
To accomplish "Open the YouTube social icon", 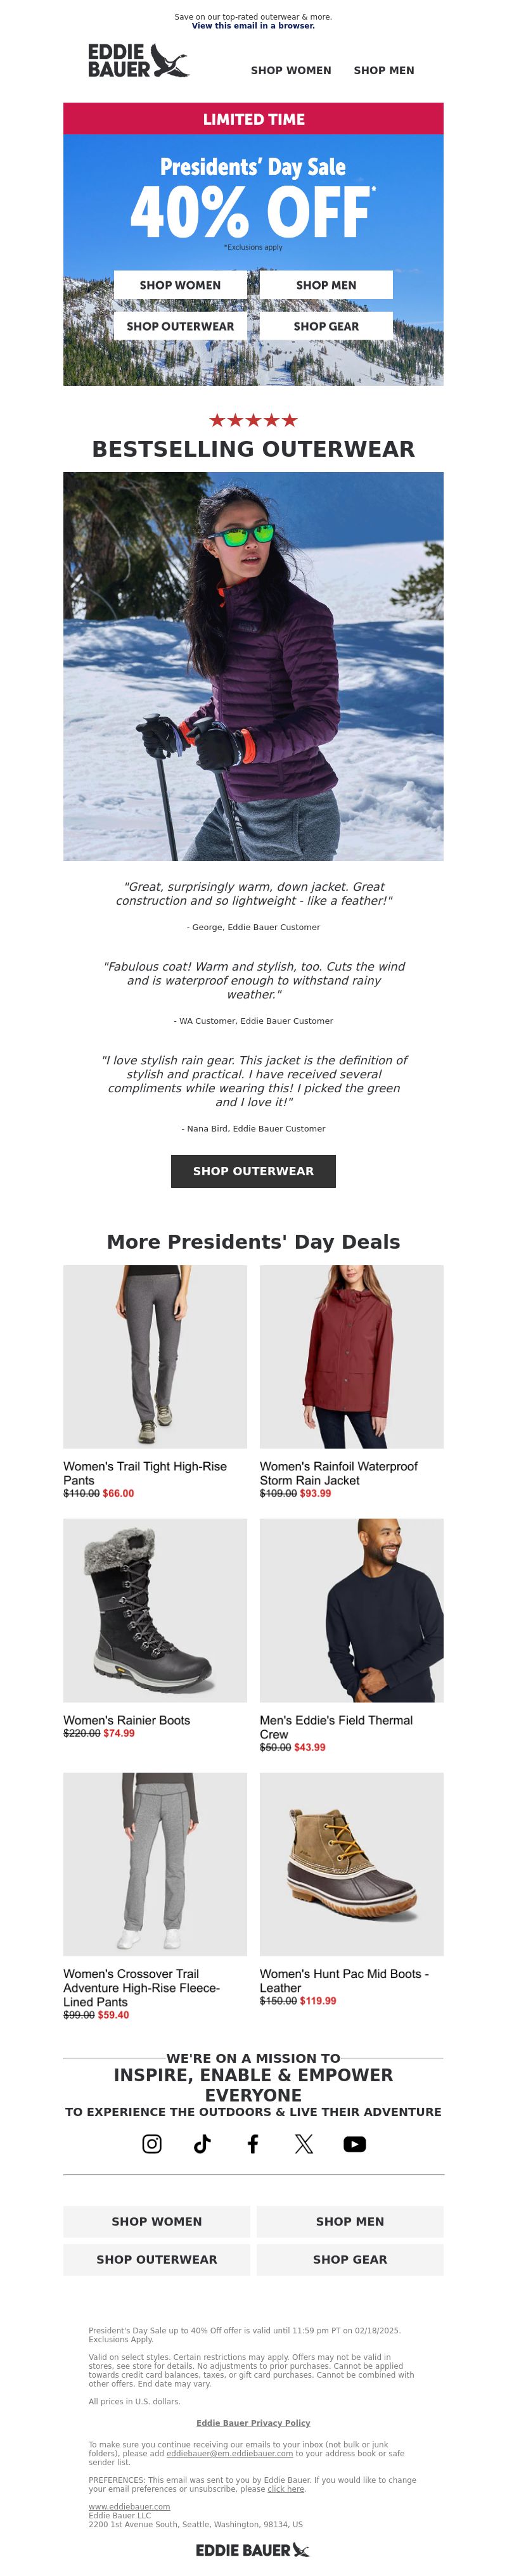I will tap(354, 2144).
